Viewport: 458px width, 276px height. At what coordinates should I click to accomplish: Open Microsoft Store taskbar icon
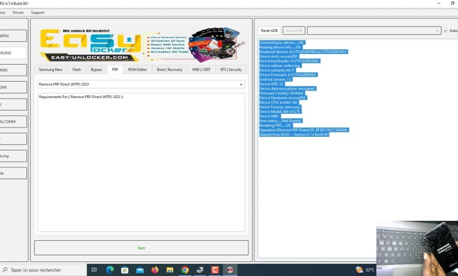pyautogui.click(x=124, y=270)
